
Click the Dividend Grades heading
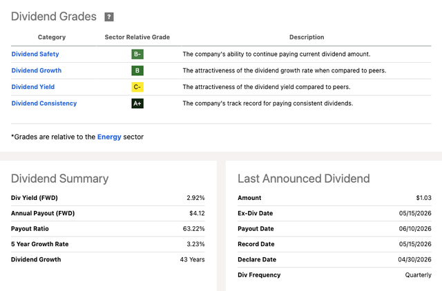[54, 17]
